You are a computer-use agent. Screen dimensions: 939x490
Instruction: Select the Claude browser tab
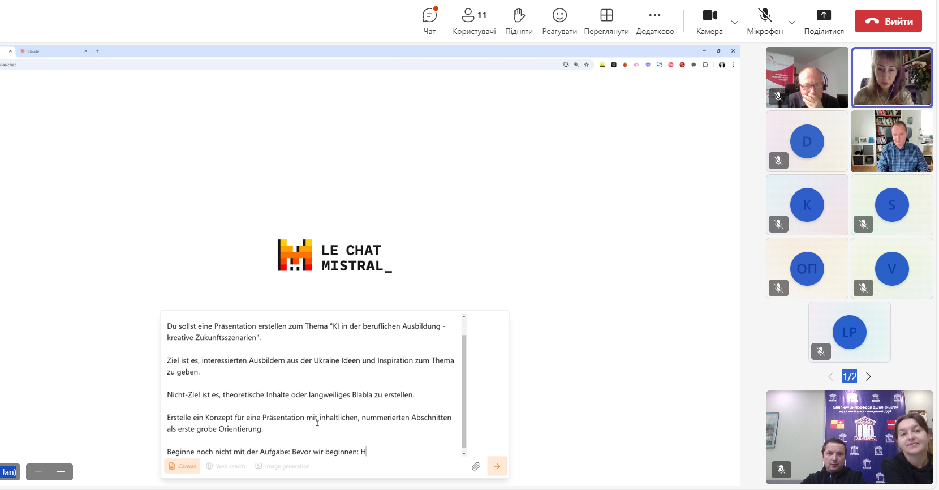point(51,51)
